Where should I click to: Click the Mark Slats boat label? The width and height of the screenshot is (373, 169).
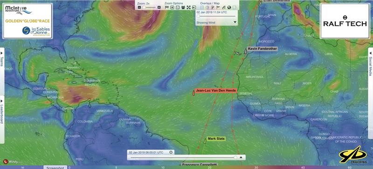click(216, 139)
